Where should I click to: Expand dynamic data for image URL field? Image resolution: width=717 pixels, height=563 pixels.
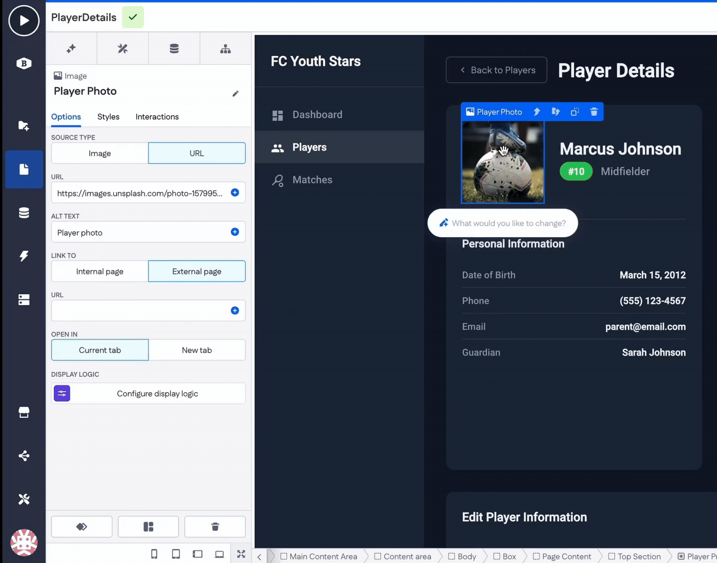click(235, 193)
